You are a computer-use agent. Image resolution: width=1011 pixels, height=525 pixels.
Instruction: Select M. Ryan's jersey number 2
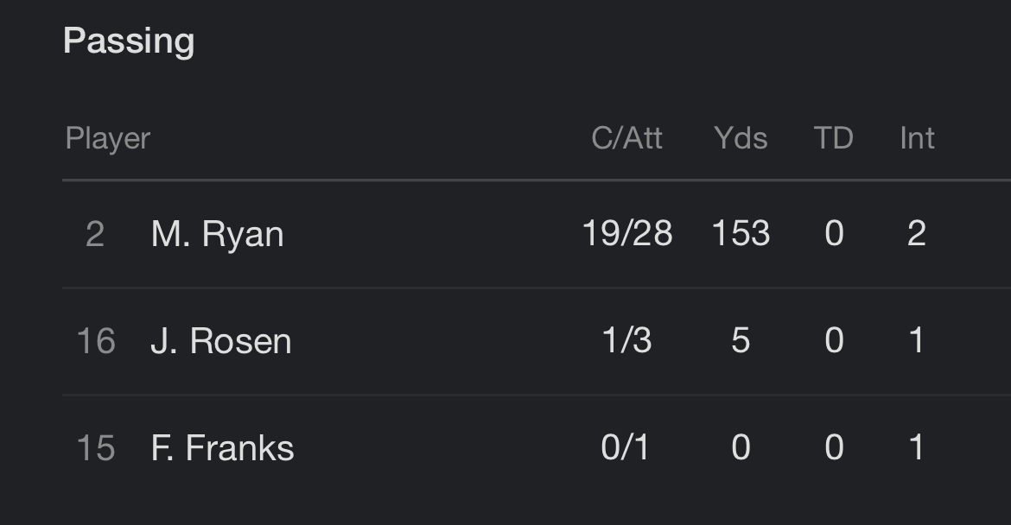[95, 234]
